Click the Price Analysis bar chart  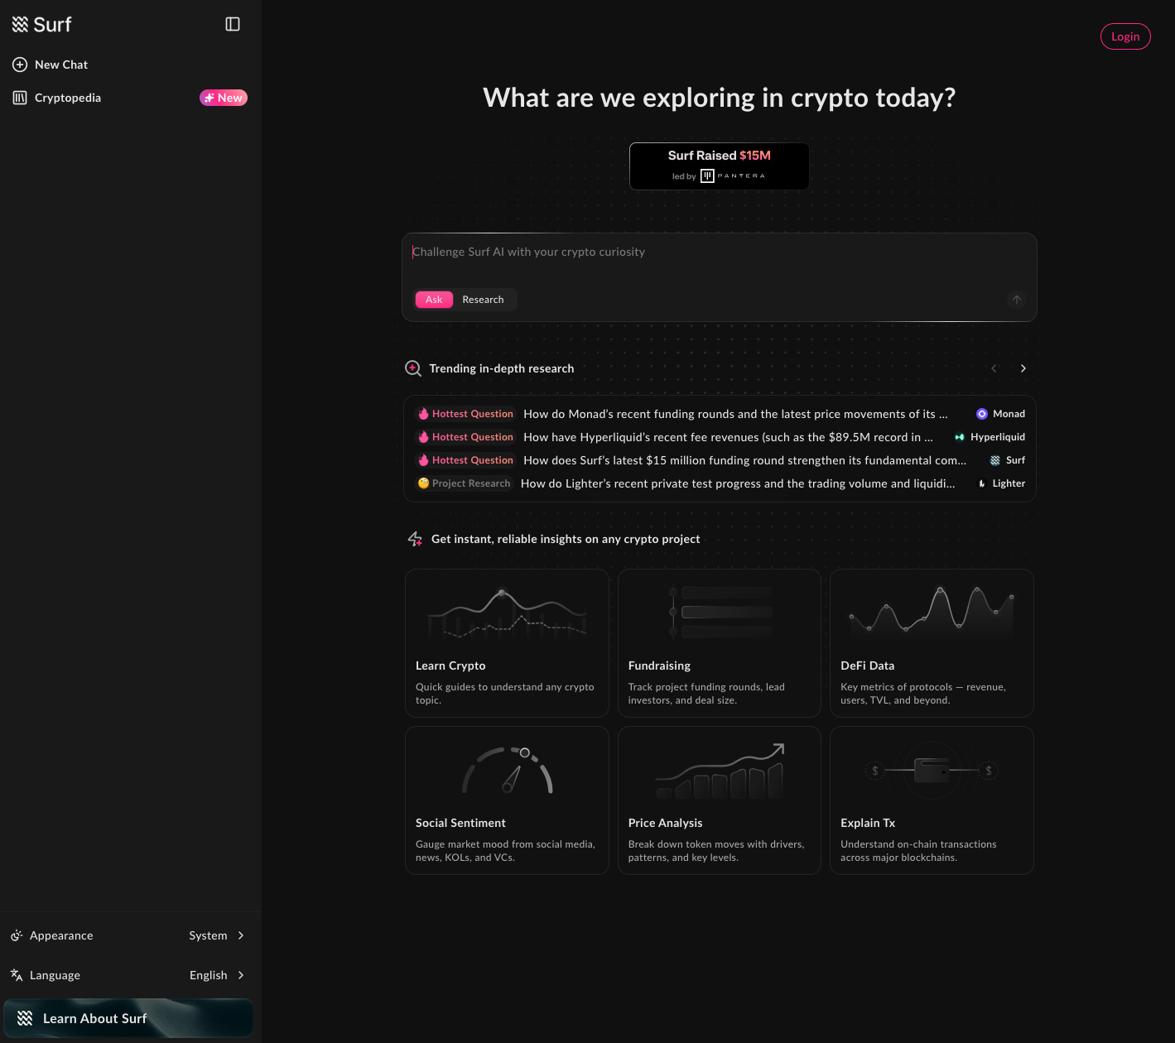pos(720,771)
